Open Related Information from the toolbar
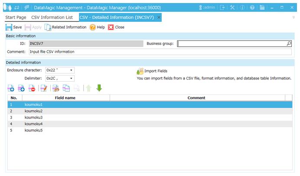Image resolution: width=300 pixels, height=176 pixels. [x=66, y=27]
